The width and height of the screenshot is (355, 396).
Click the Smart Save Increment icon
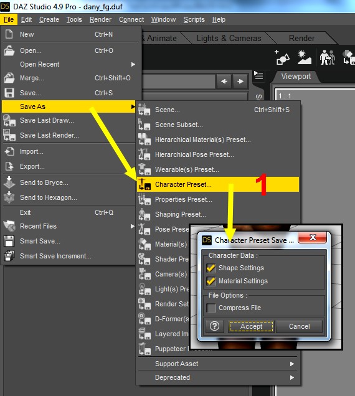tap(9, 256)
